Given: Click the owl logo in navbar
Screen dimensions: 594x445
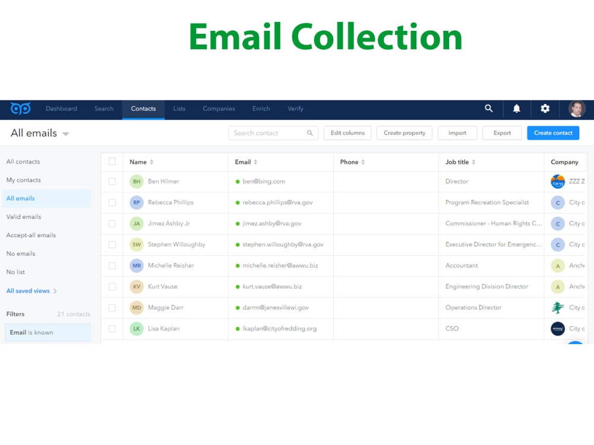Looking at the screenshot, I should pos(20,109).
